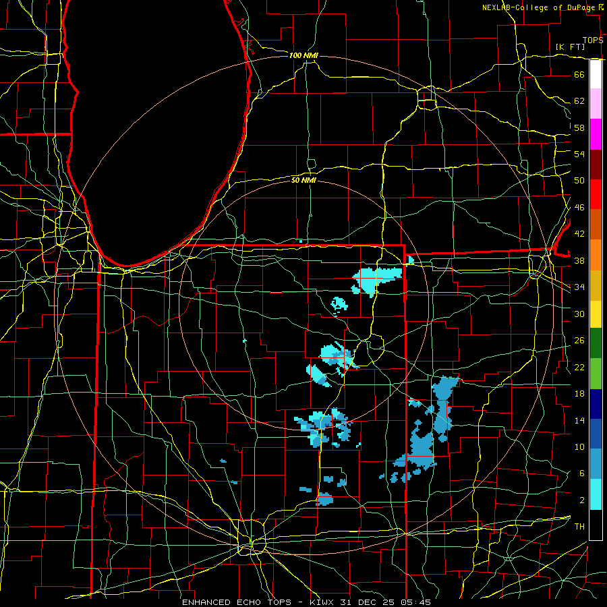Image resolution: width=607 pixels, height=607 pixels.
Task: Click the legend value "46"
Action: click(579, 208)
